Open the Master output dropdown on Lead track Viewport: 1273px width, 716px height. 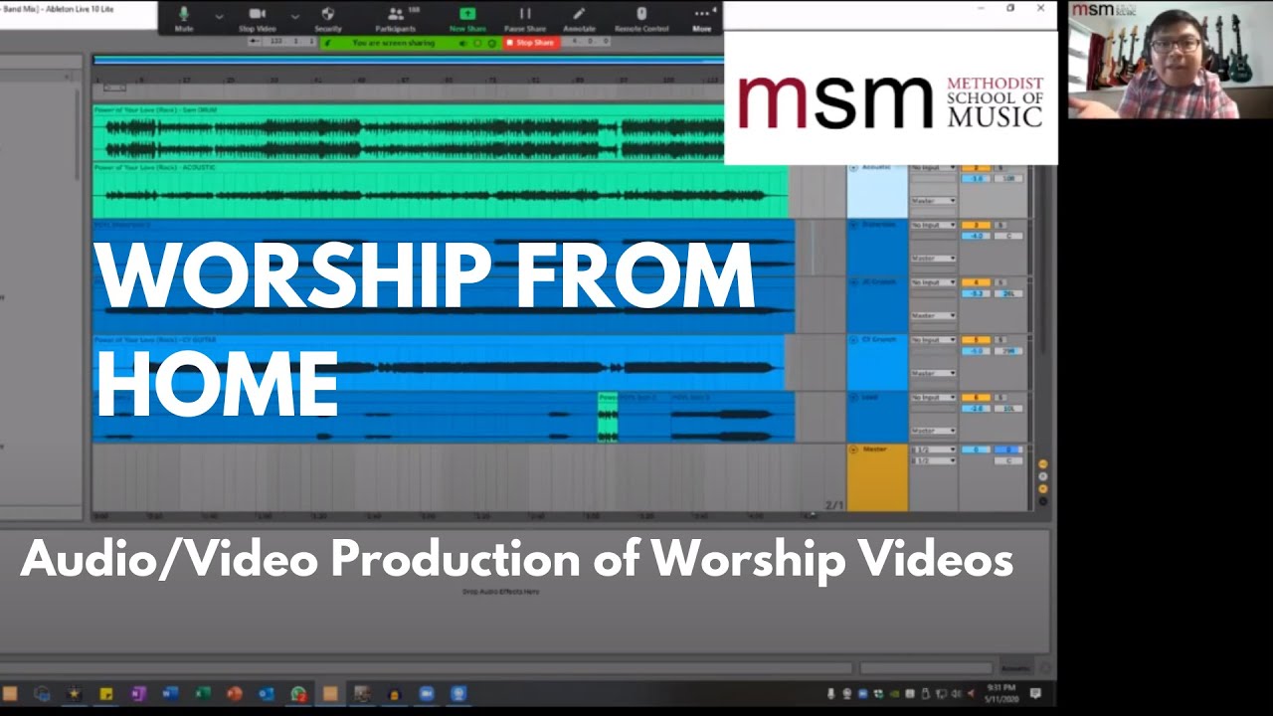pyautogui.click(x=933, y=431)
